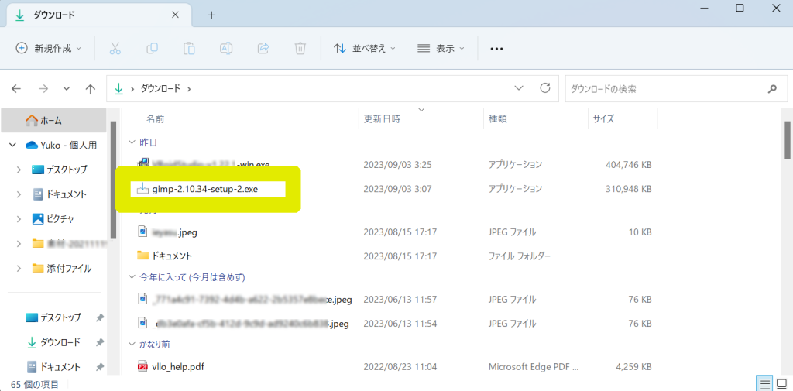
Task: Collapse the 今年に入って group
Action: [x=132, y=276]
